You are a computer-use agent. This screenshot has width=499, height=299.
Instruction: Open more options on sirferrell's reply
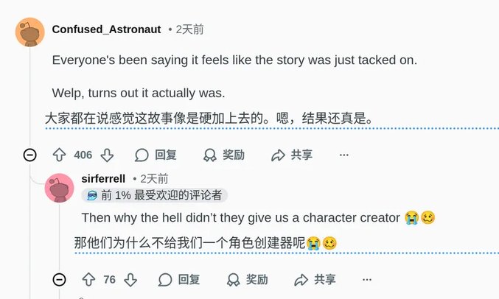coord(367,280)
